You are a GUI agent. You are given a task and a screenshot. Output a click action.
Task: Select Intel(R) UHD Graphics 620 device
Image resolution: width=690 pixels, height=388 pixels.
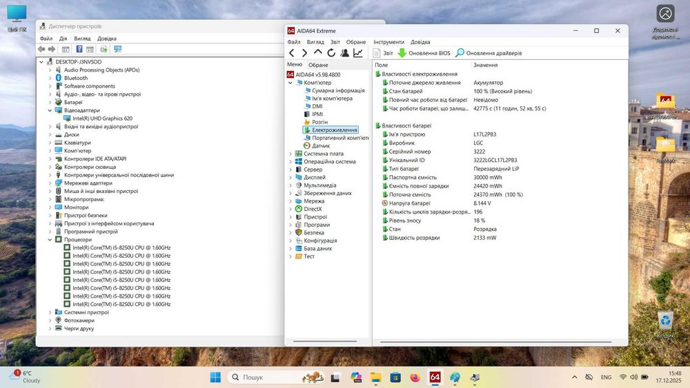point(102,119)
